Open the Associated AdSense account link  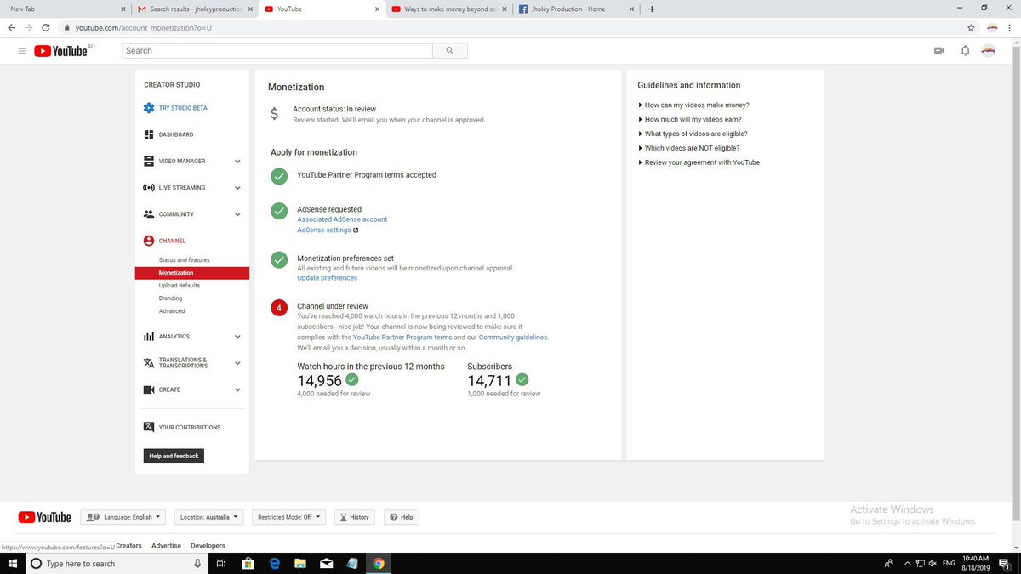coord(342,219)
